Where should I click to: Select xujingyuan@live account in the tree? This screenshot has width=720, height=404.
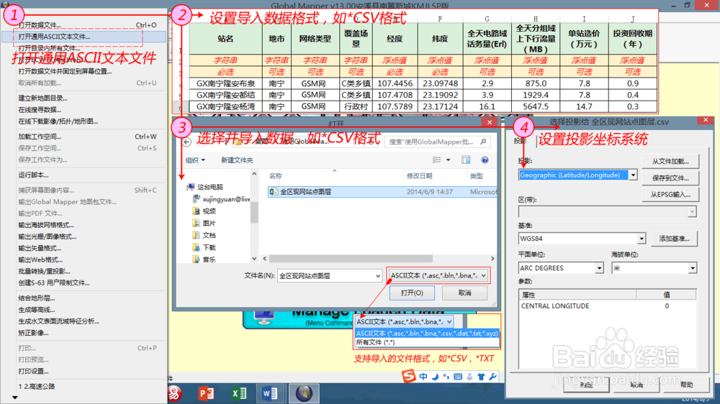pos(221,199)
